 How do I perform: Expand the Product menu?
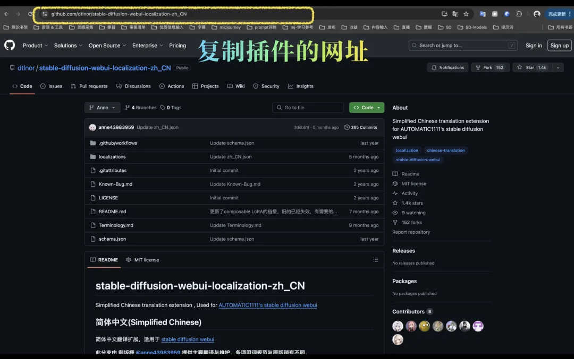click(x=35, y=46)
